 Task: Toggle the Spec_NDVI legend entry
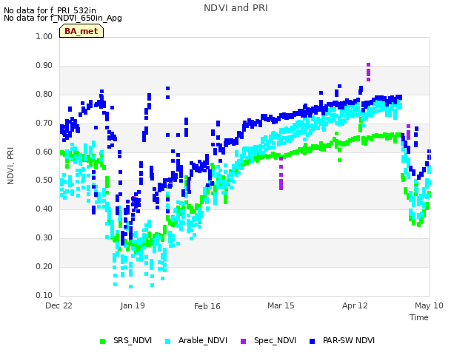pyautogui.click(x=268, y=340)
